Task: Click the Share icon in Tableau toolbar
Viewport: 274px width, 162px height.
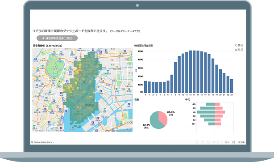Action: [241, 142]
